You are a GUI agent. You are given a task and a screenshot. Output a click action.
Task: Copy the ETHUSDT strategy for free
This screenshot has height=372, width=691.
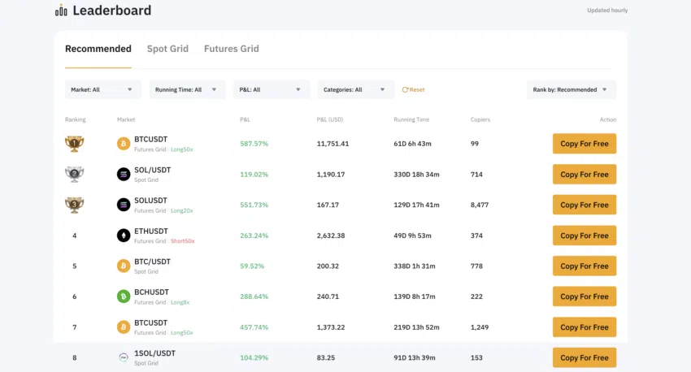[x=584, y=236]
